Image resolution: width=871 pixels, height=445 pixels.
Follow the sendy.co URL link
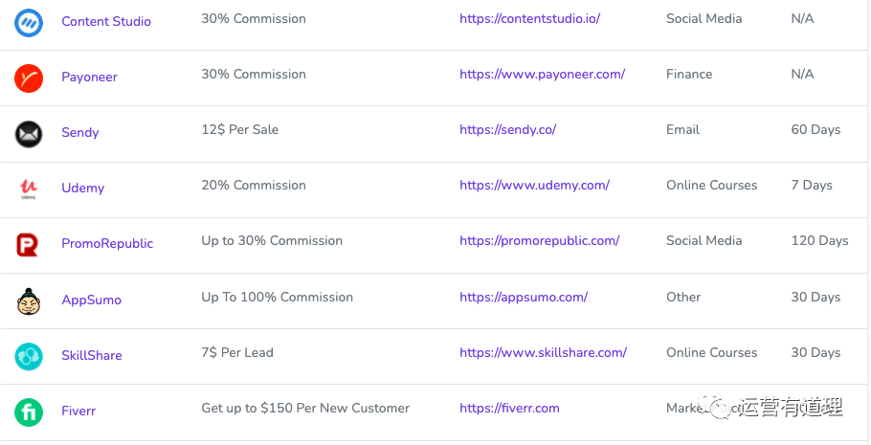point(507,129)
